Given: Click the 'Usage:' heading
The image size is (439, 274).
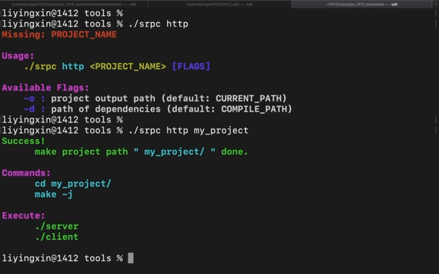Looking at the screenshot, I should (18, 56).
